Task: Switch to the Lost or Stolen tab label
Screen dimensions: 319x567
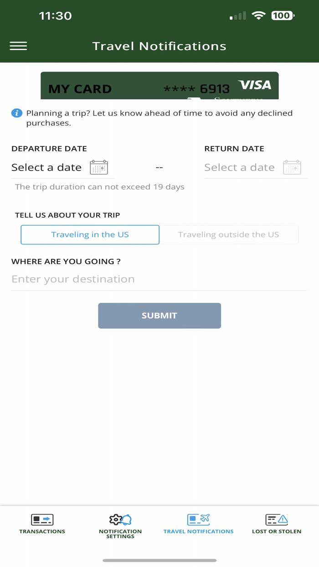Action: (x=277, y=531)
